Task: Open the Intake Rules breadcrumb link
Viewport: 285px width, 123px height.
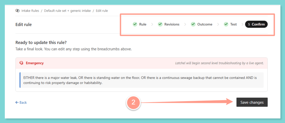Action: (x=30, y=11)
